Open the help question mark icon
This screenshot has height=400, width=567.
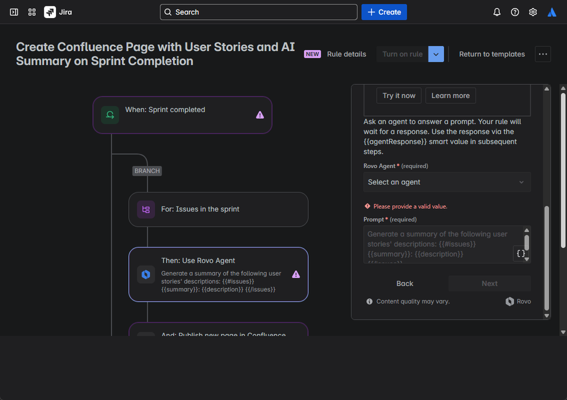click(x=515, y=12)
